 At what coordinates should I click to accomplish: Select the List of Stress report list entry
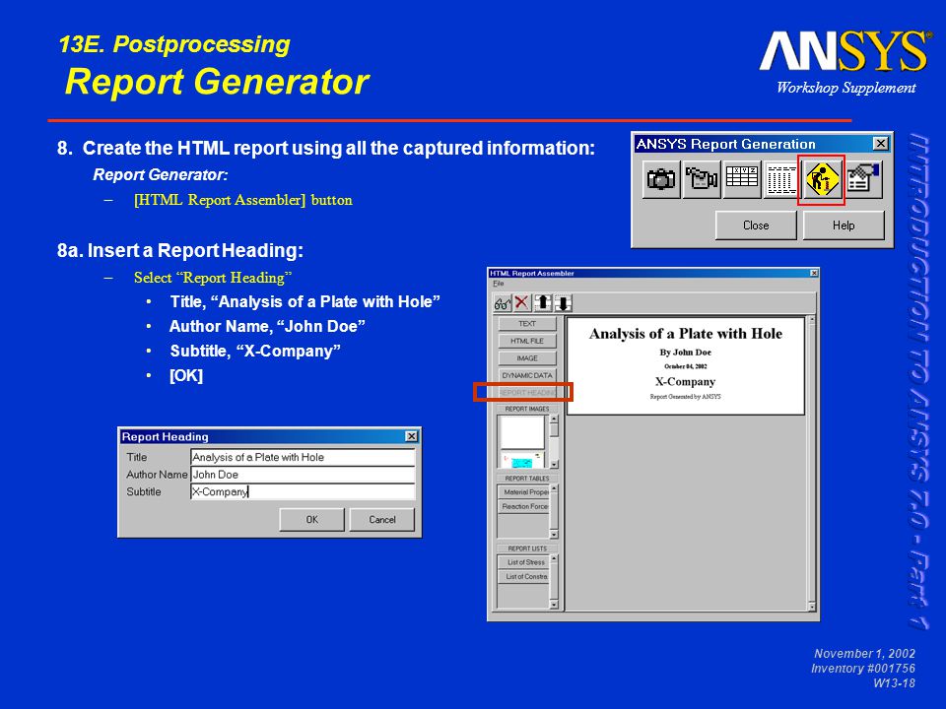[523, 562]
